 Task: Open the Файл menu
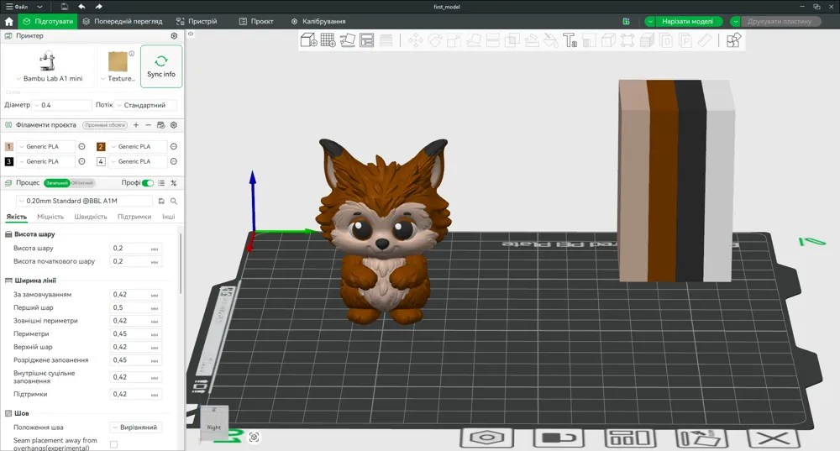[17, 7]
